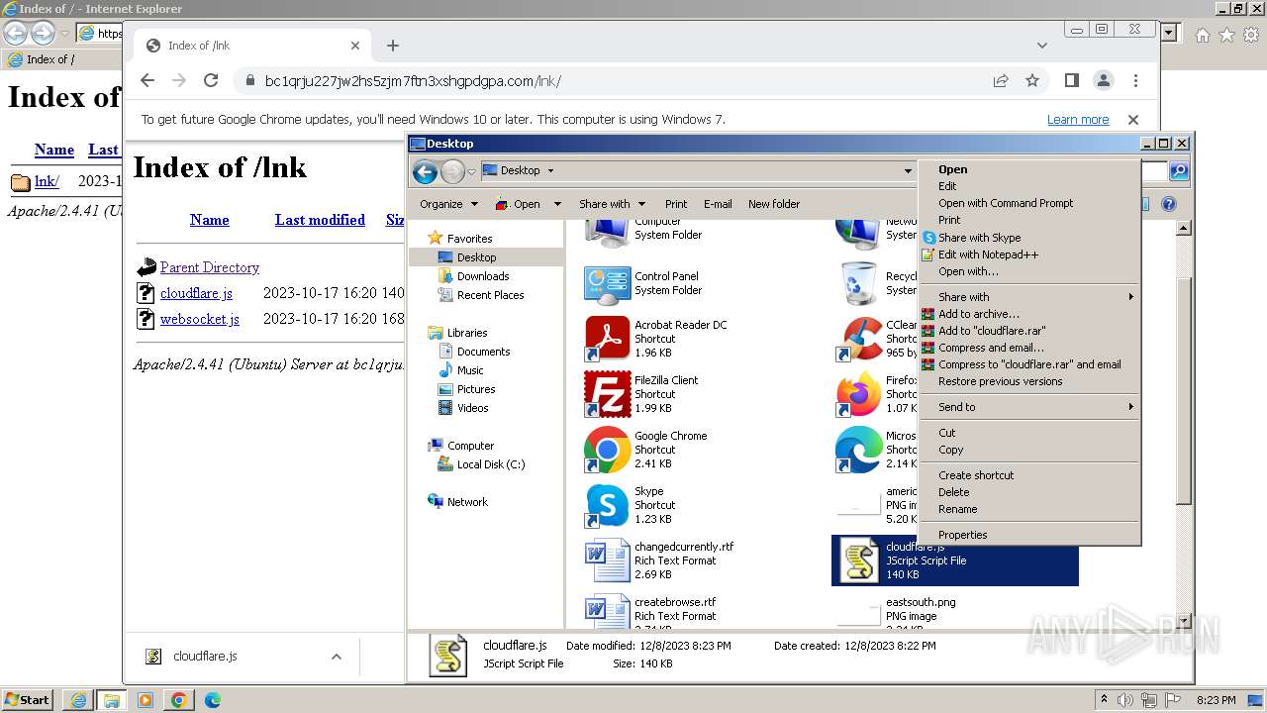This screenshot has height=713, width=1267.
Task: Select the cloudflare.js file on Desktop
Action: pos(955,560)
